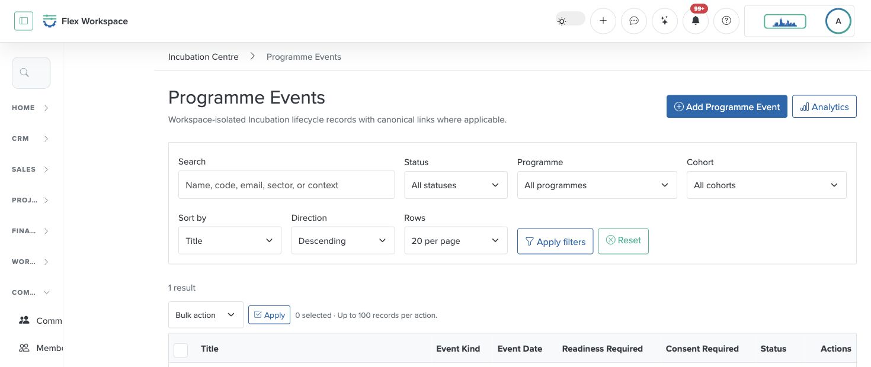Open the Sort by Title dropdown

[x=230, y=240]
